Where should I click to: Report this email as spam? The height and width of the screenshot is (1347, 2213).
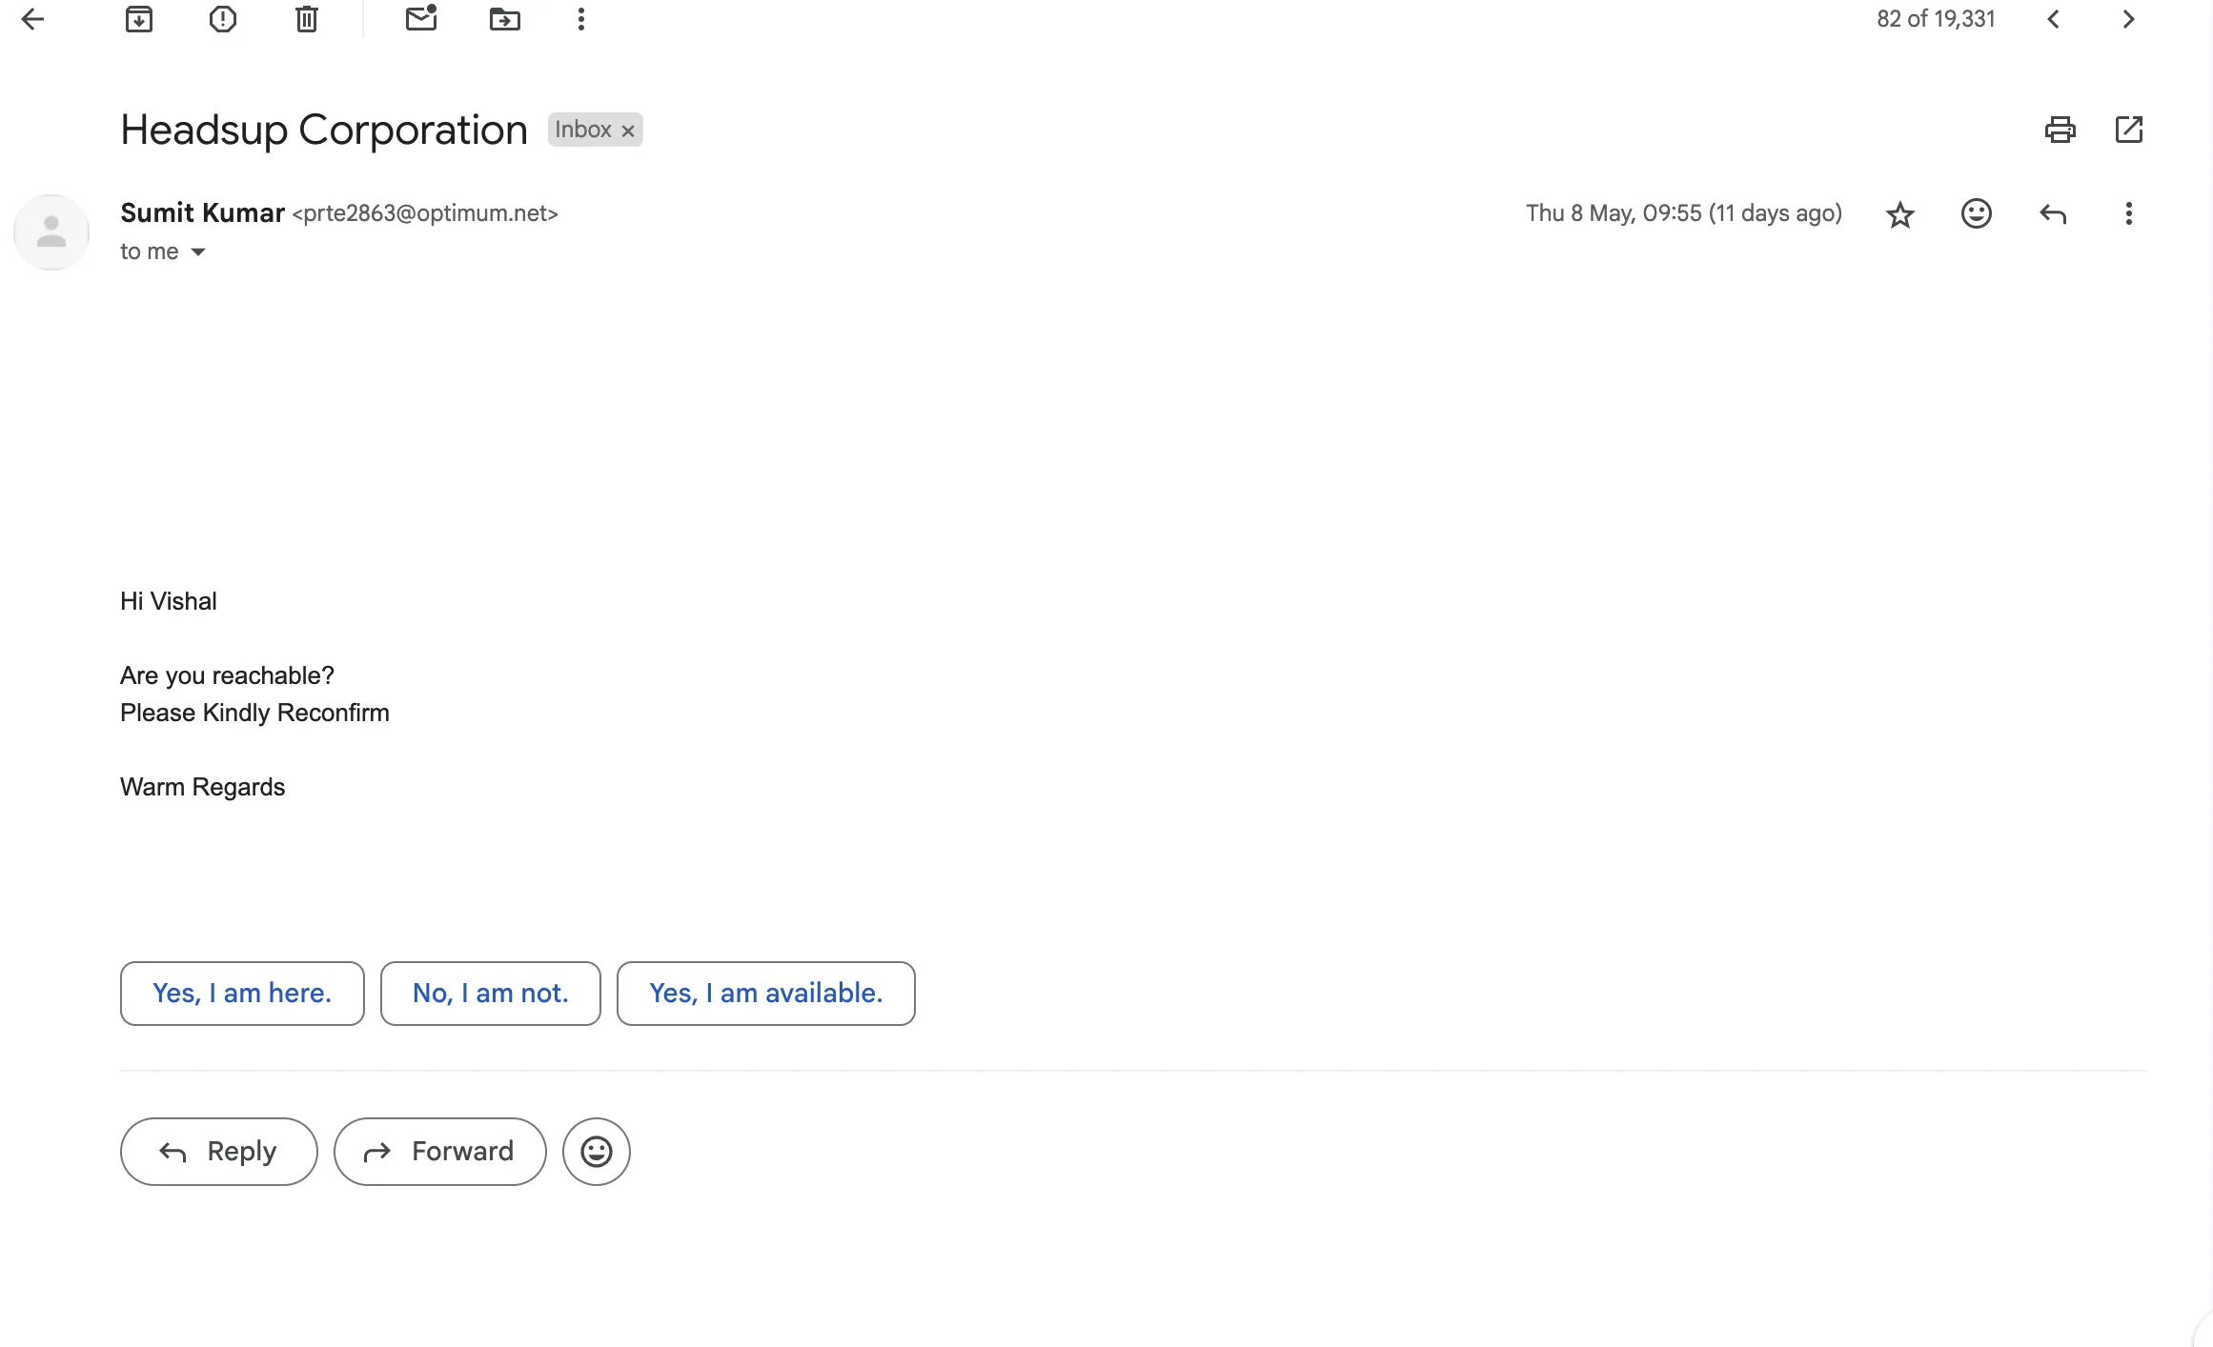point(222,19)
